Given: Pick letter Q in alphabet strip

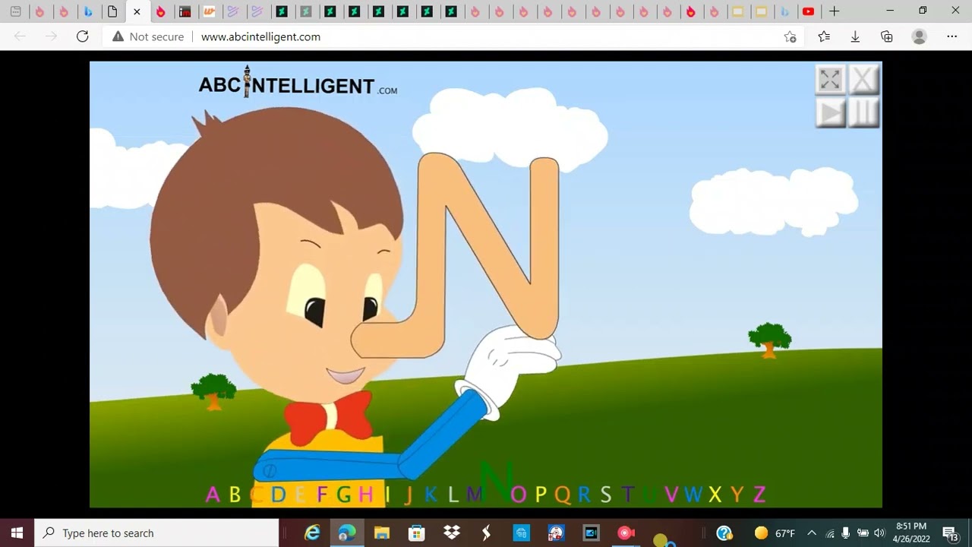Looking at the screenshot, I should pos(563,495).
